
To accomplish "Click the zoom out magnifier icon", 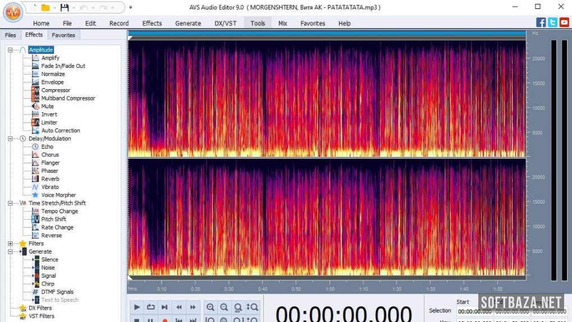I will point(224,307).
